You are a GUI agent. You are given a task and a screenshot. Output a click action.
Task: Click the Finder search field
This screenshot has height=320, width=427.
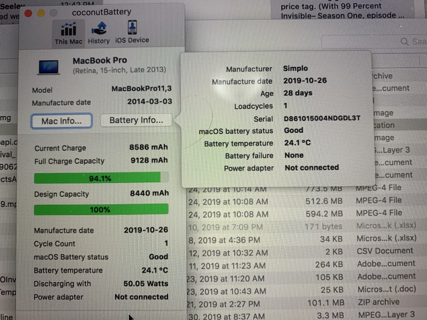(374, 42)
